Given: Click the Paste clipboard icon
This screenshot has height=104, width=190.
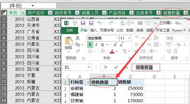Looking at the screenshot, I should (69, 41).
